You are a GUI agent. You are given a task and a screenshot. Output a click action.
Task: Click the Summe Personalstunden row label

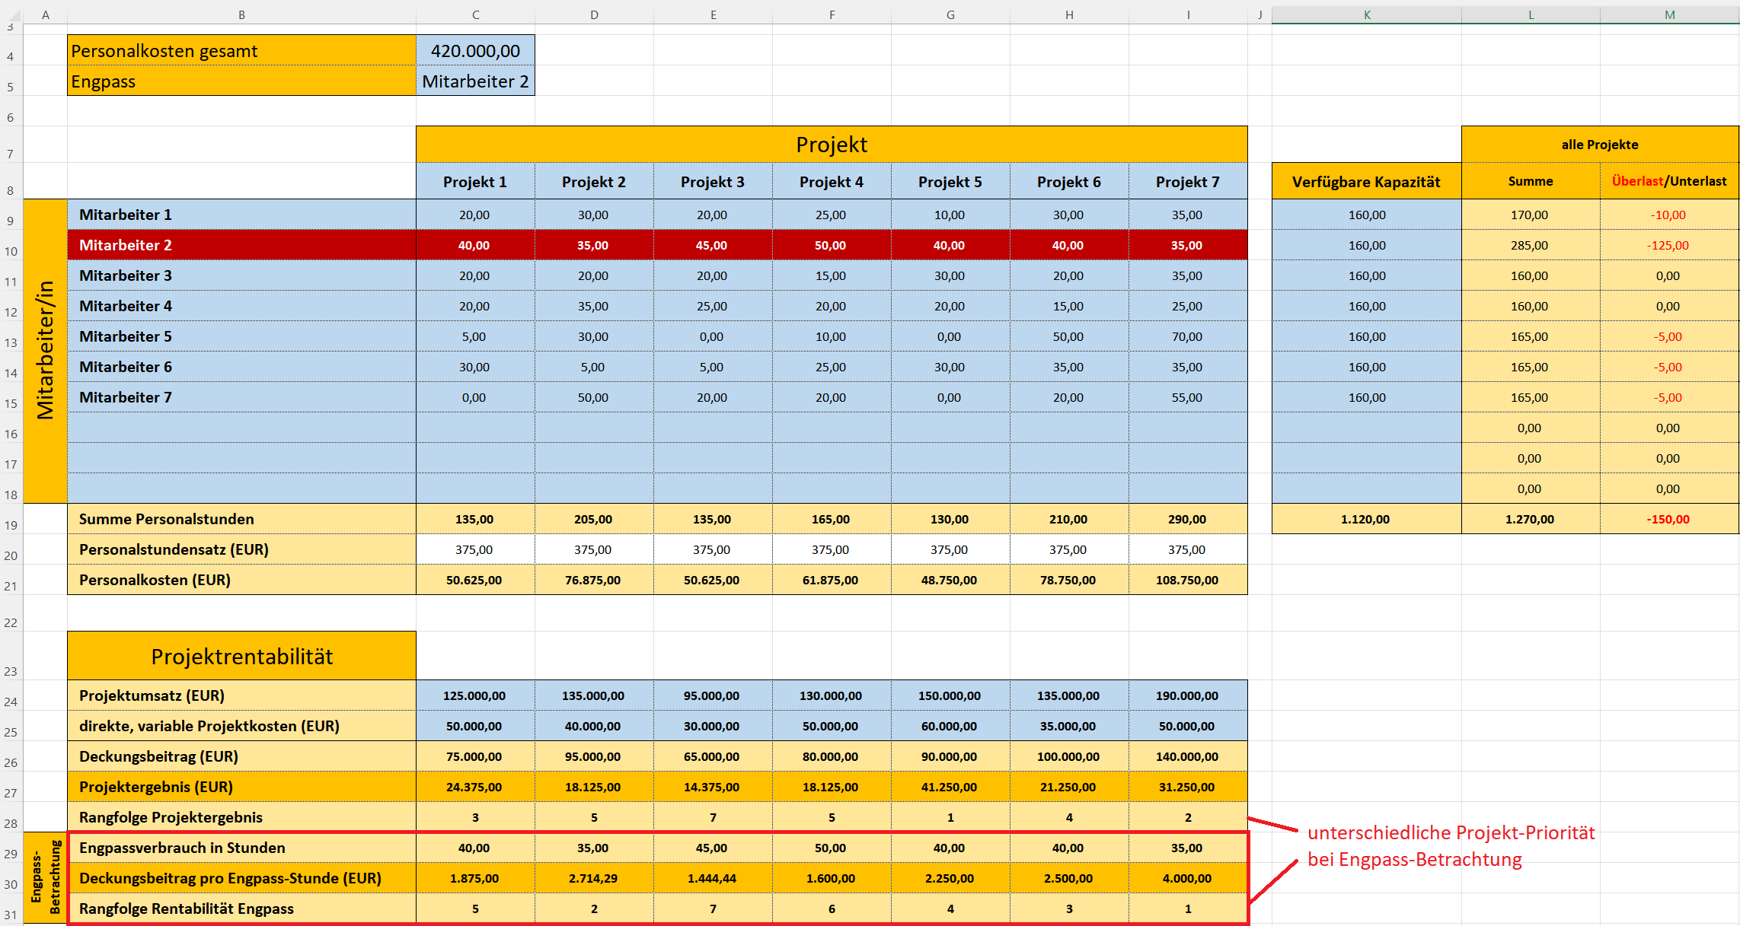coord(241,519)
